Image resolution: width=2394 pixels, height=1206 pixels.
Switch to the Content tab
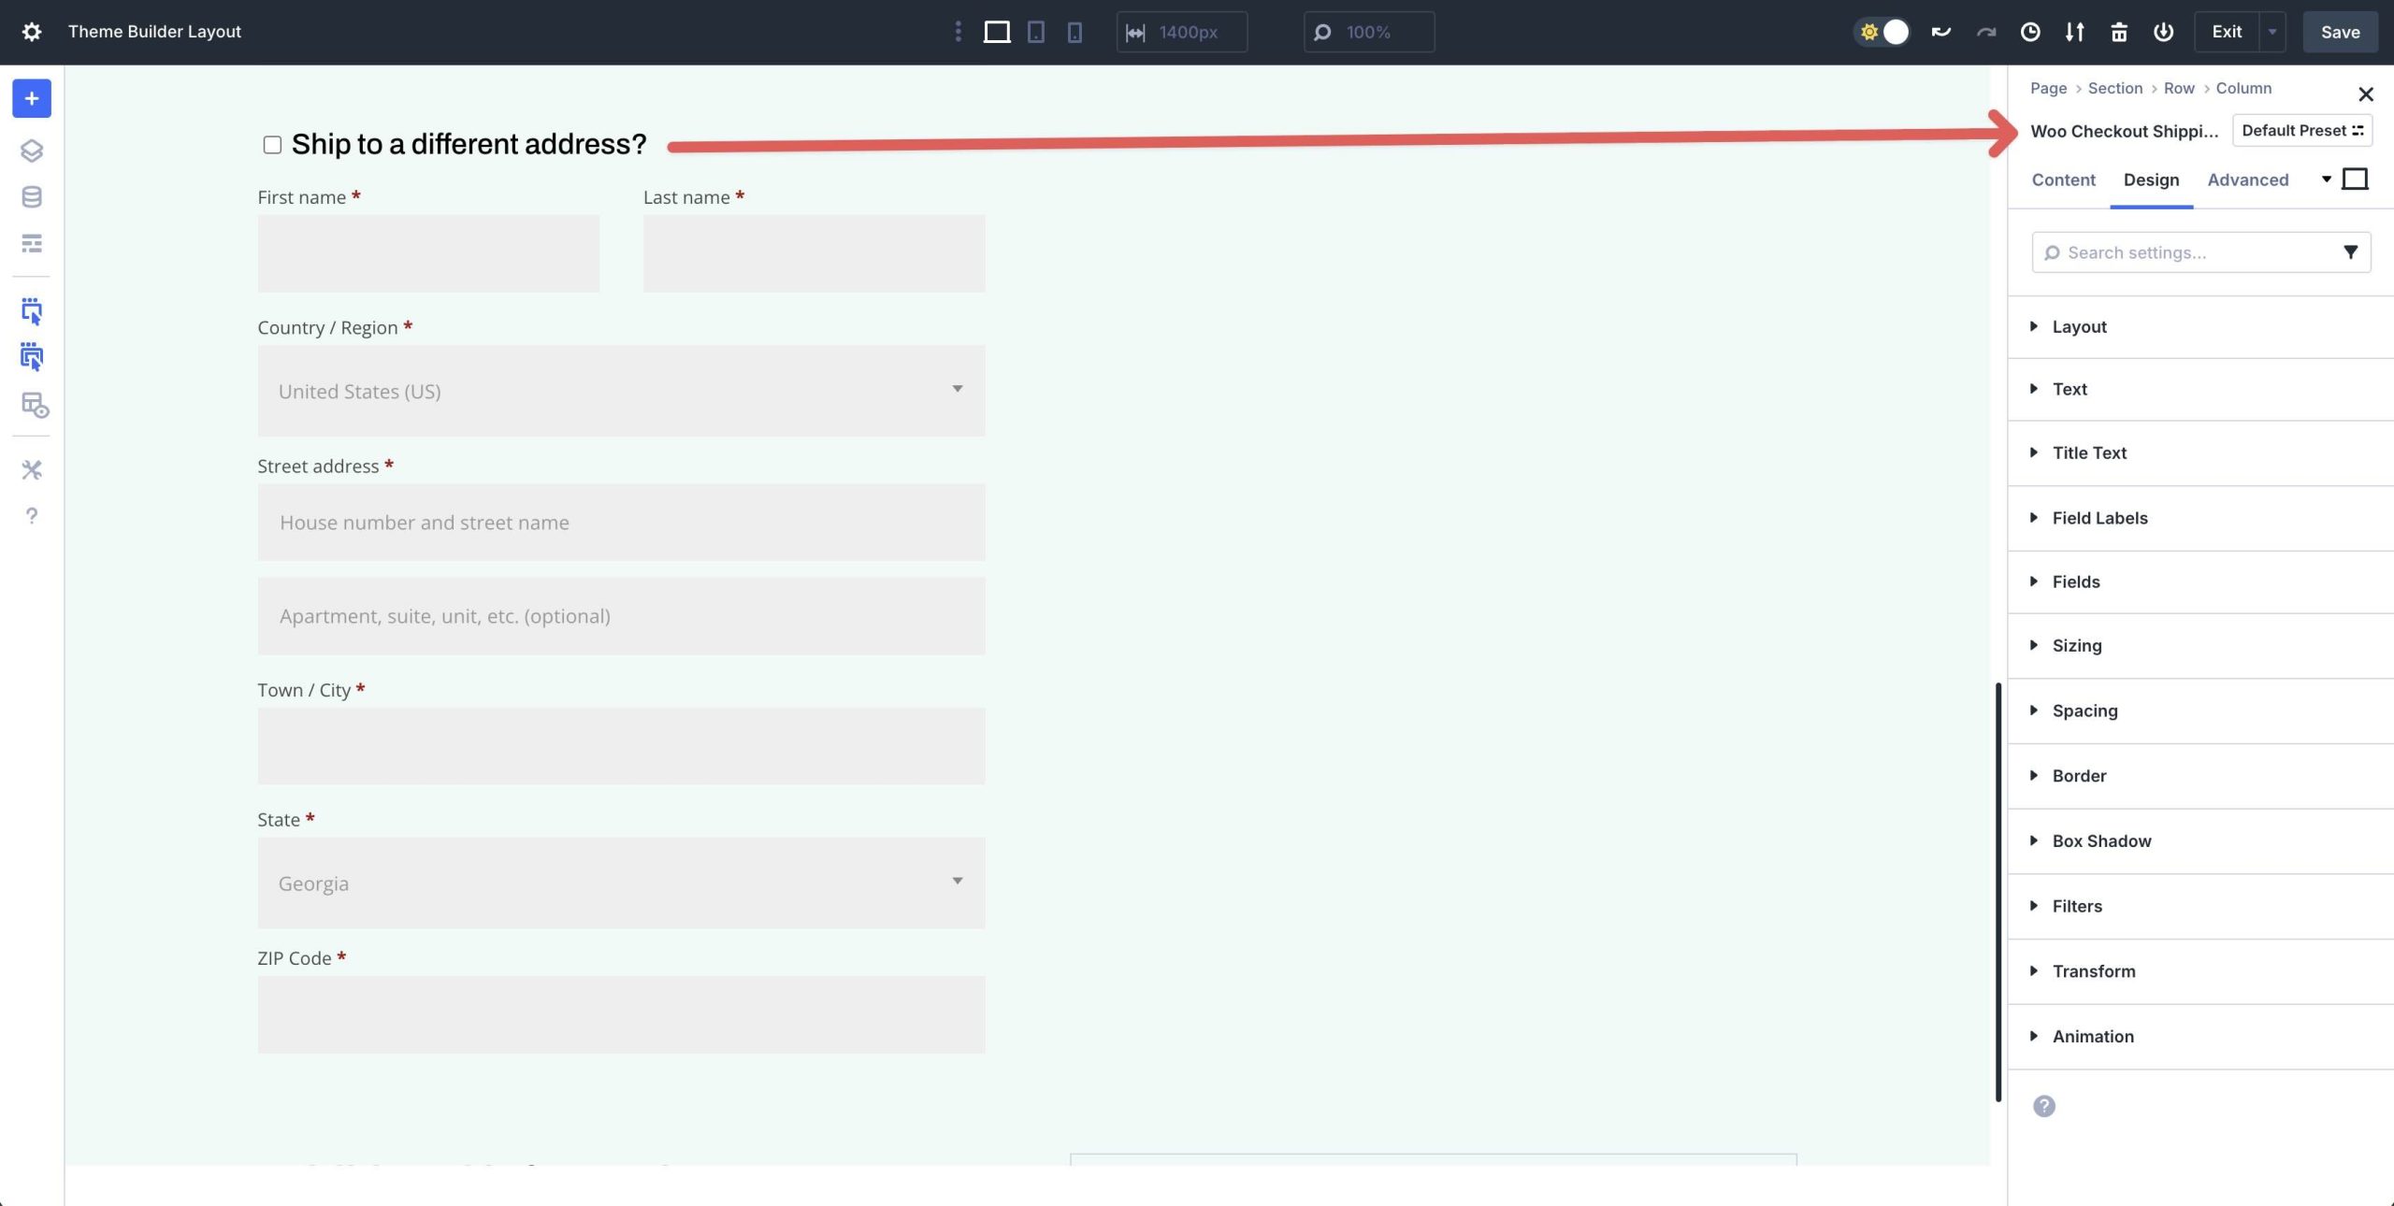coord(2063,179)
